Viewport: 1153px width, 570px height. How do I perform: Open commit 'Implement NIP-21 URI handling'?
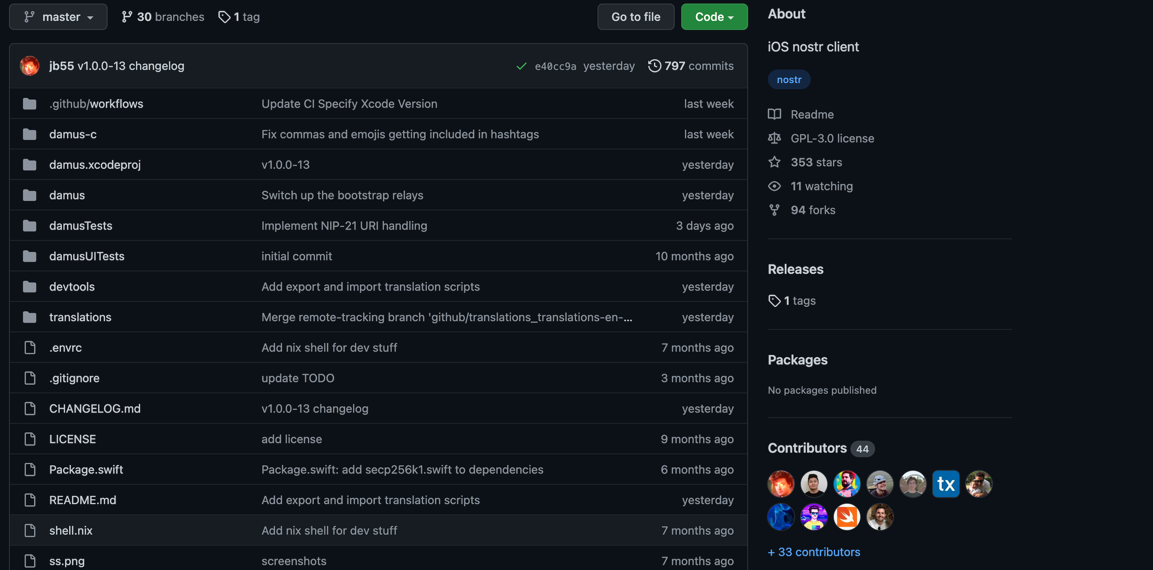pyautogui.click(x=344, y=226)
